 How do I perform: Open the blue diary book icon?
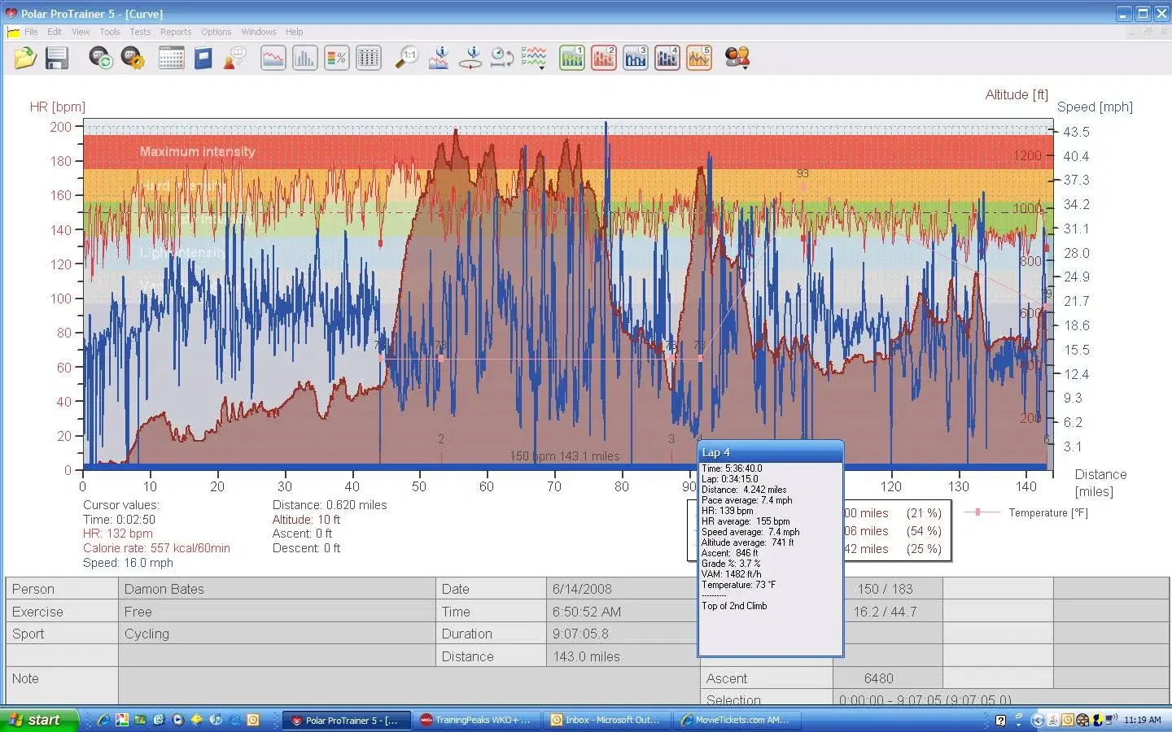[x=203, y=58]
